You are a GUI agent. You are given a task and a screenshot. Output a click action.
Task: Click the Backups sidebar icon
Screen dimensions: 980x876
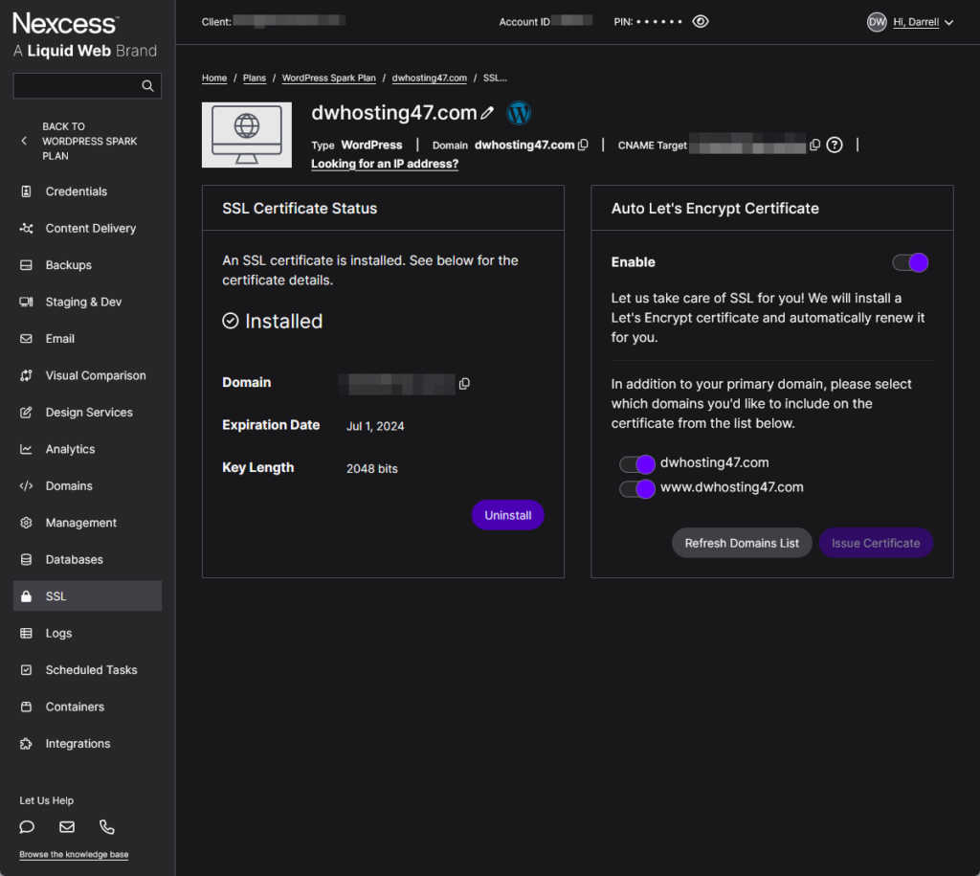pos(26,265)
